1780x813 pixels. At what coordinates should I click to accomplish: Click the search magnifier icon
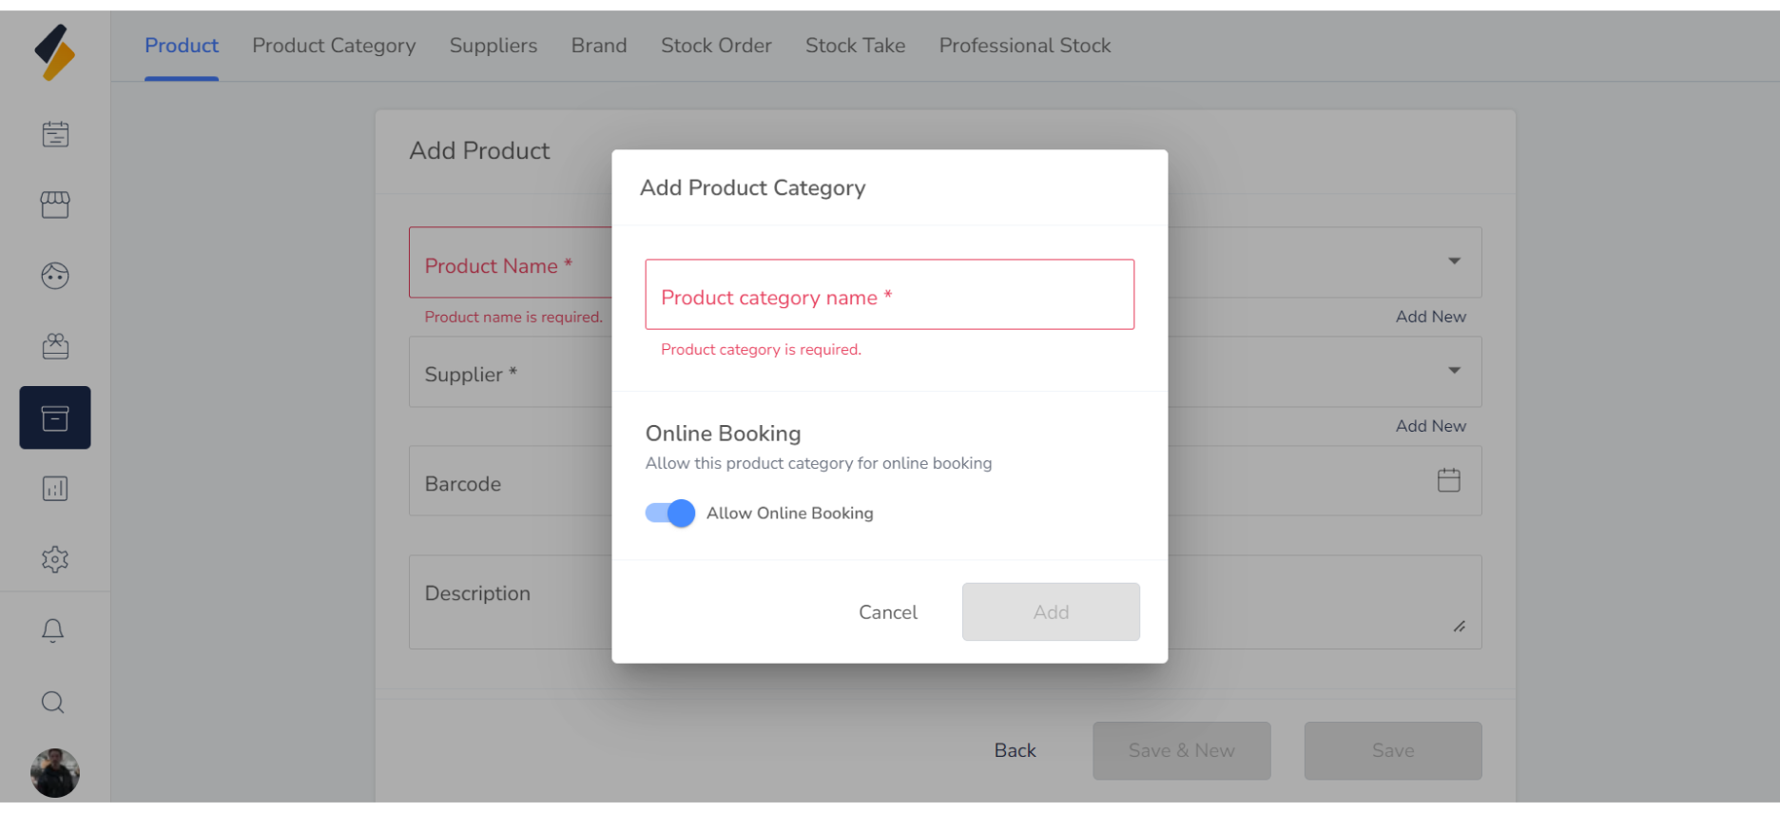pos(53,702)
